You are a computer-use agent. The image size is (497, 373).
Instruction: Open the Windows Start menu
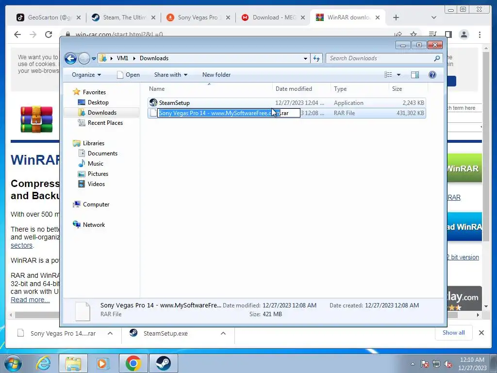pos(13,363)
